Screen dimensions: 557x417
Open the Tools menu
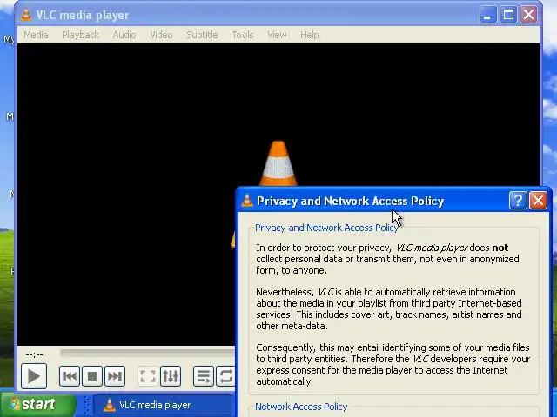pos(243,35)
